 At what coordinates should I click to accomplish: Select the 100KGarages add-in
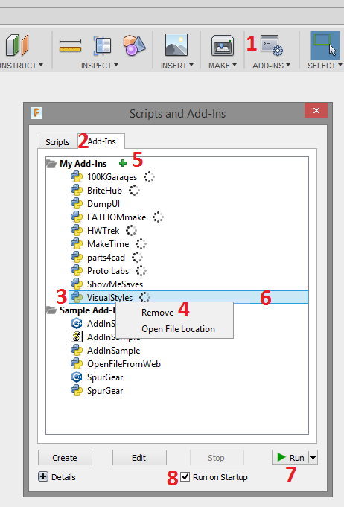[x=112, y=177]
